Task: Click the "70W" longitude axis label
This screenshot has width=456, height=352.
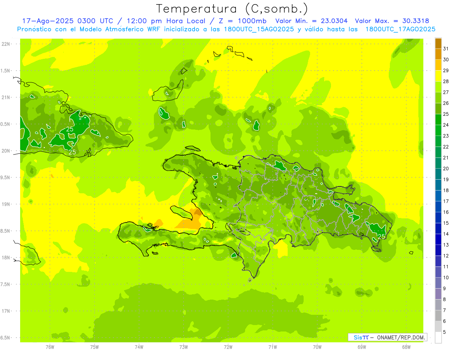Action: [317, 347]
